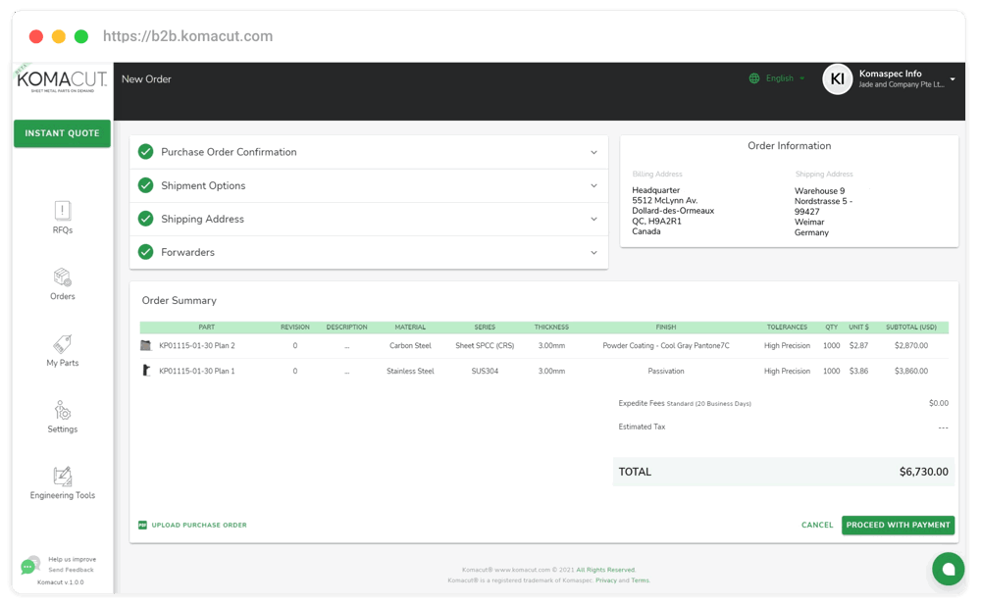Click the Sheet SPCC (CRS) series cell
Viewport: 981px width, 604px height.
pos(485,346)
